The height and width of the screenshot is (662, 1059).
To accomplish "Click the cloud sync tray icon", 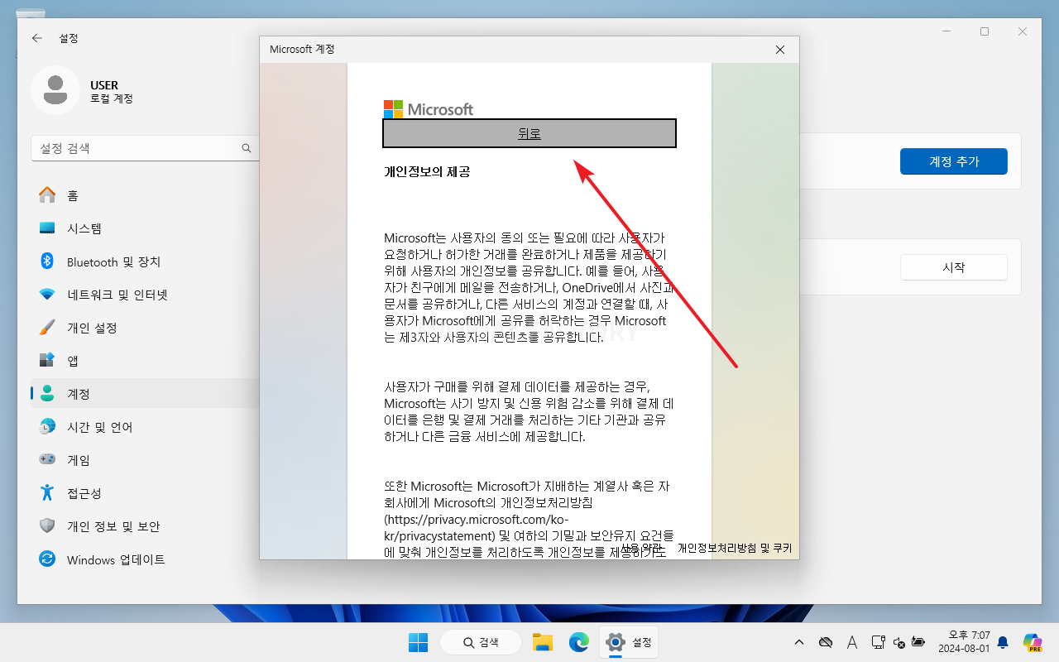I will pos(825,642).
